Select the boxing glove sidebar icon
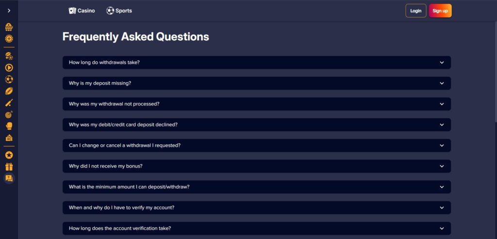This screenshot has width=497, height=239. click(9, 126)
